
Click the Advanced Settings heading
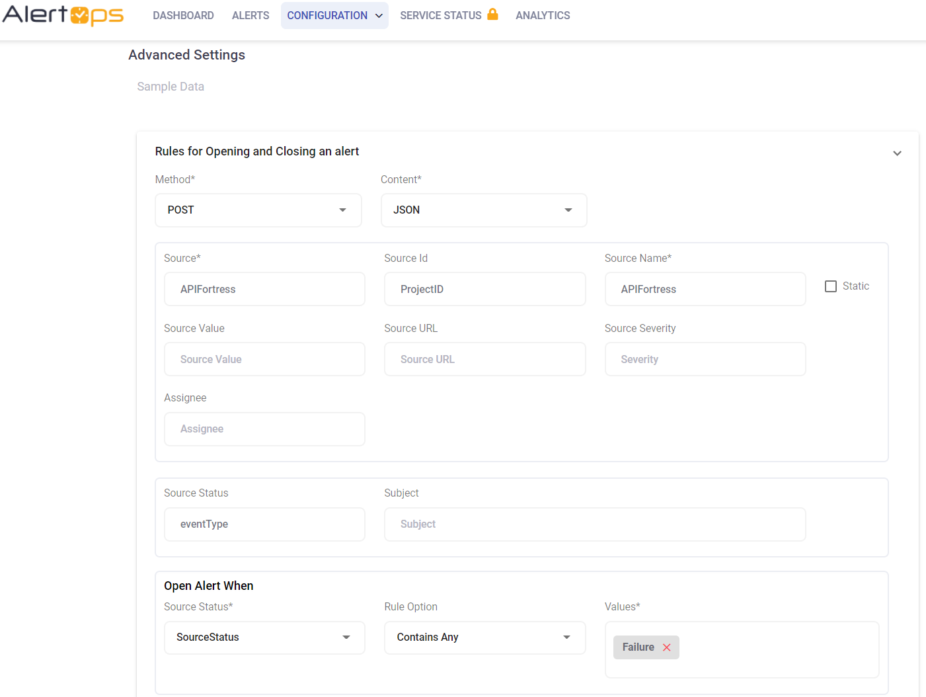(x=186, y=55)
